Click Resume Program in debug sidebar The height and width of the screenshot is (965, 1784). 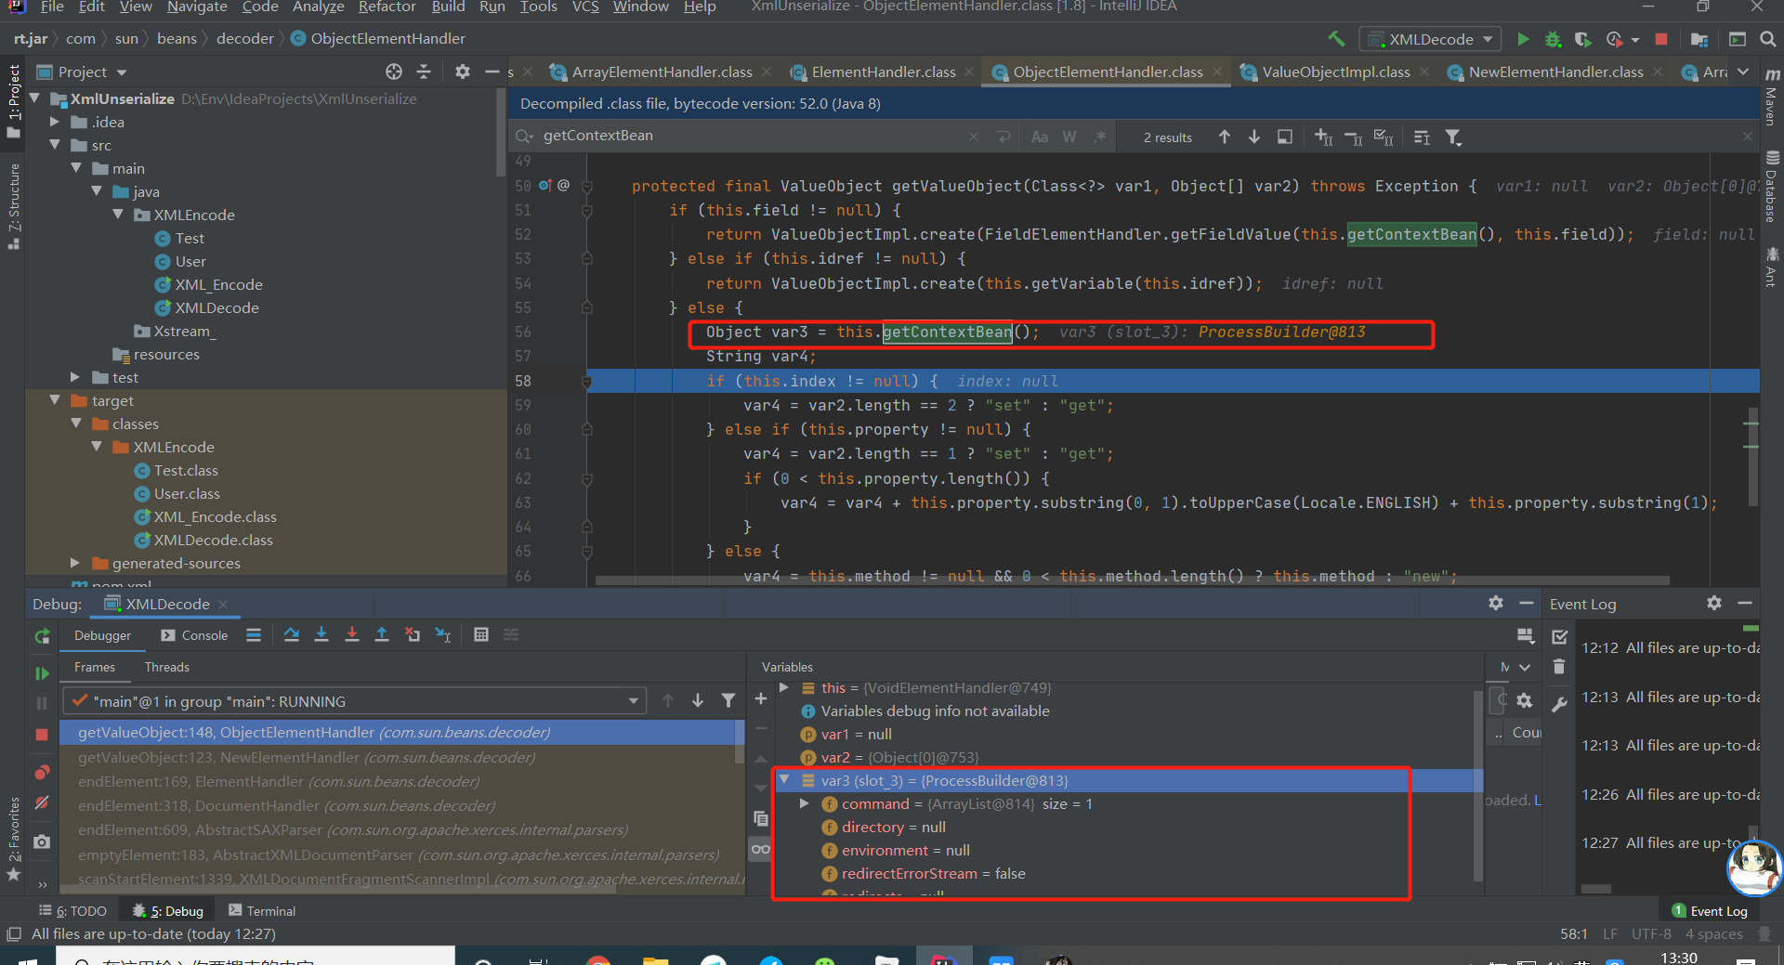click(42, 673)
